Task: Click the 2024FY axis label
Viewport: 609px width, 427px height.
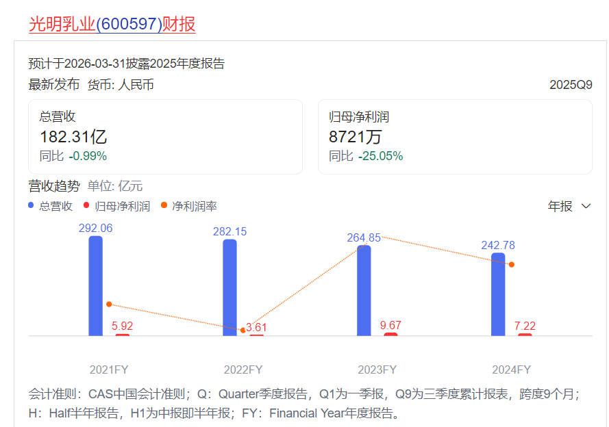Action: pos(512,370)
